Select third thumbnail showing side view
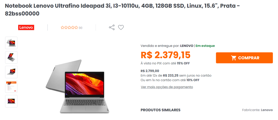This screenshot has height=120, width=278. tap(11, 72)
